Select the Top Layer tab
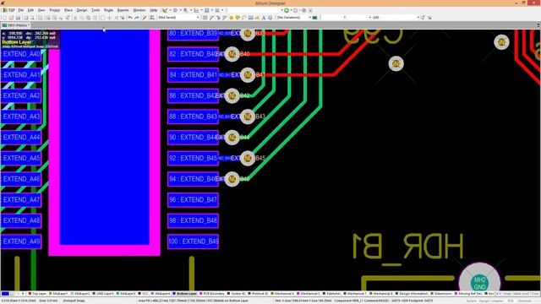 pos(37,294)
